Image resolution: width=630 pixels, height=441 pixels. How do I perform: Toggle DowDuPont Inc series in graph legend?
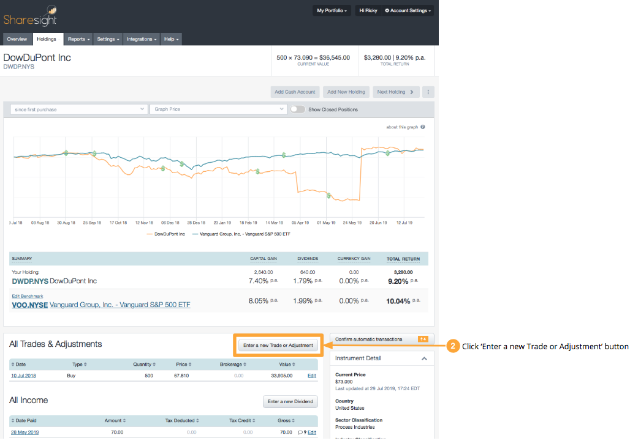(166, 234)
